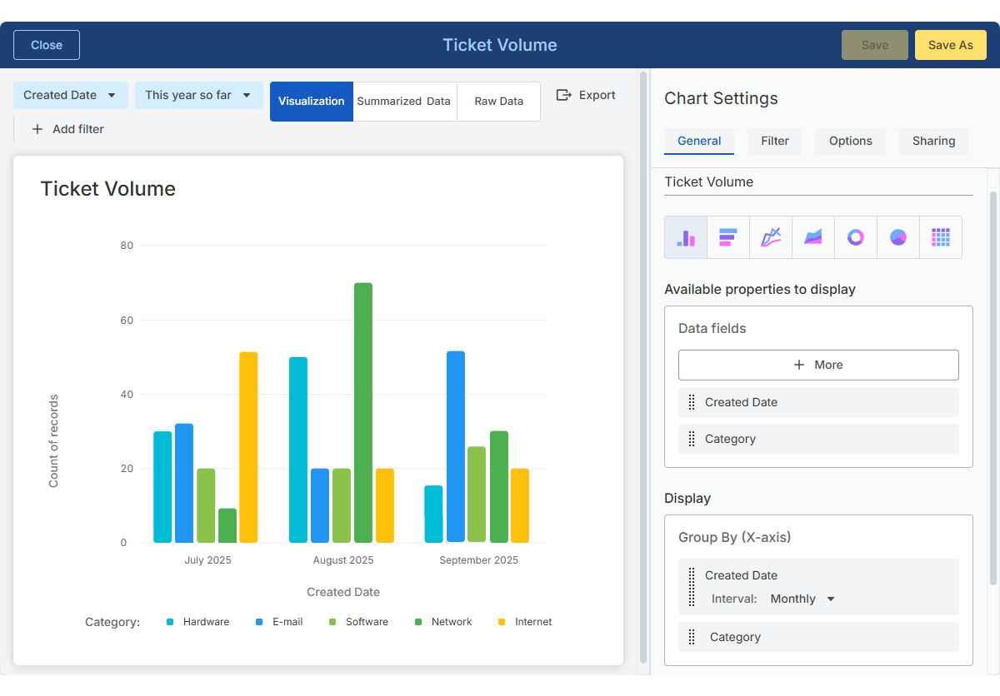Viewport: 1000px width, 696px height.
Task: Expand the 'This year so far' dropdown
Action: click(198, 95)
